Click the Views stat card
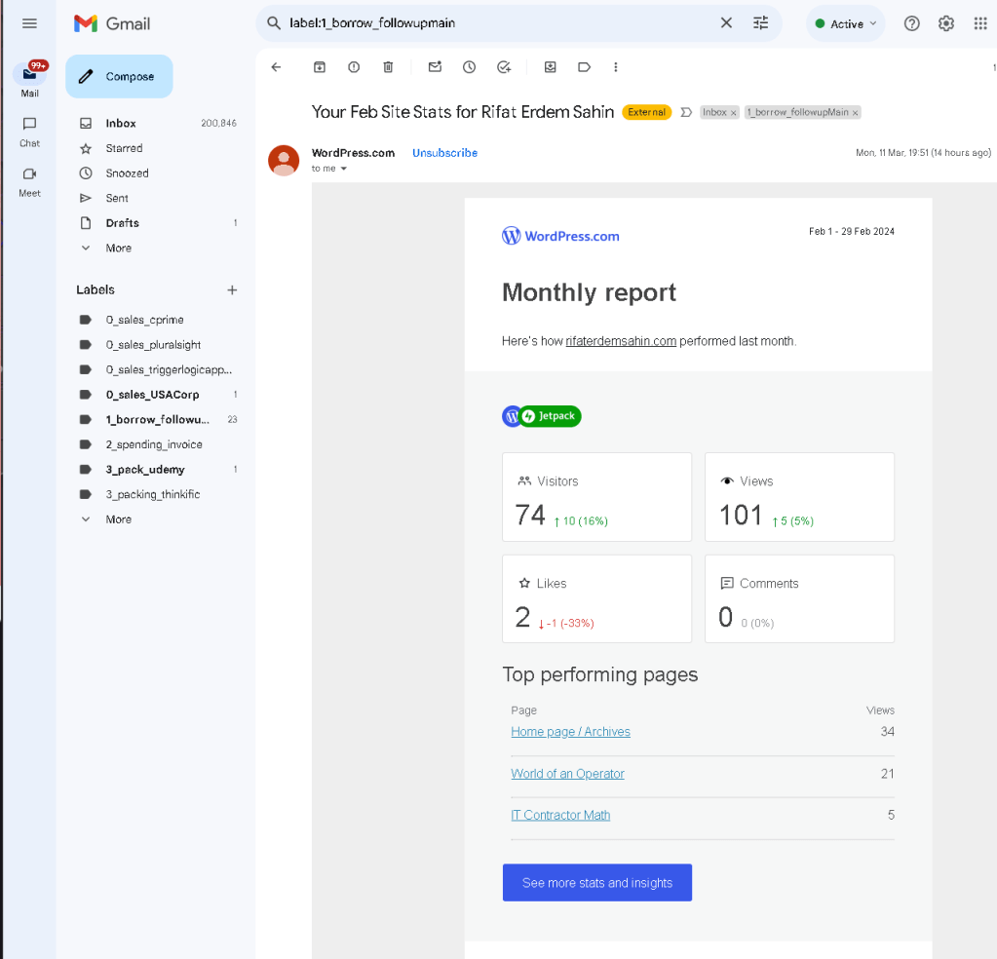The height and width of the screenshot is (959, 997). (799, 497)
